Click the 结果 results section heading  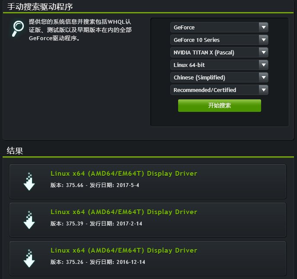point(15,151)
